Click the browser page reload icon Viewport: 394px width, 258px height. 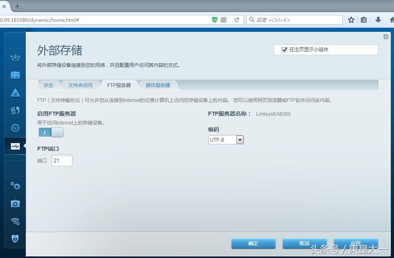(237, 19)
